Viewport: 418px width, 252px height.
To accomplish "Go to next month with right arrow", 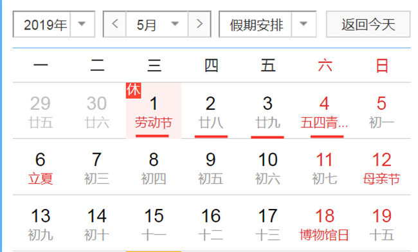I will click(x=199, y=24).
